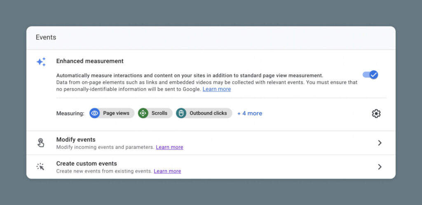Click the blue eye icon for Page views
422x205 pixels.
pos(95,113)
